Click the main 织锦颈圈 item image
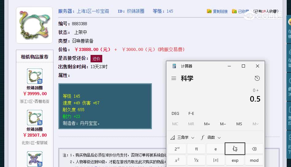 coord(34,25)
